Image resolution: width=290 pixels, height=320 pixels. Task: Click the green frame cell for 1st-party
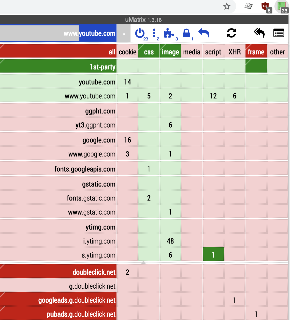(x=256, y=67)
